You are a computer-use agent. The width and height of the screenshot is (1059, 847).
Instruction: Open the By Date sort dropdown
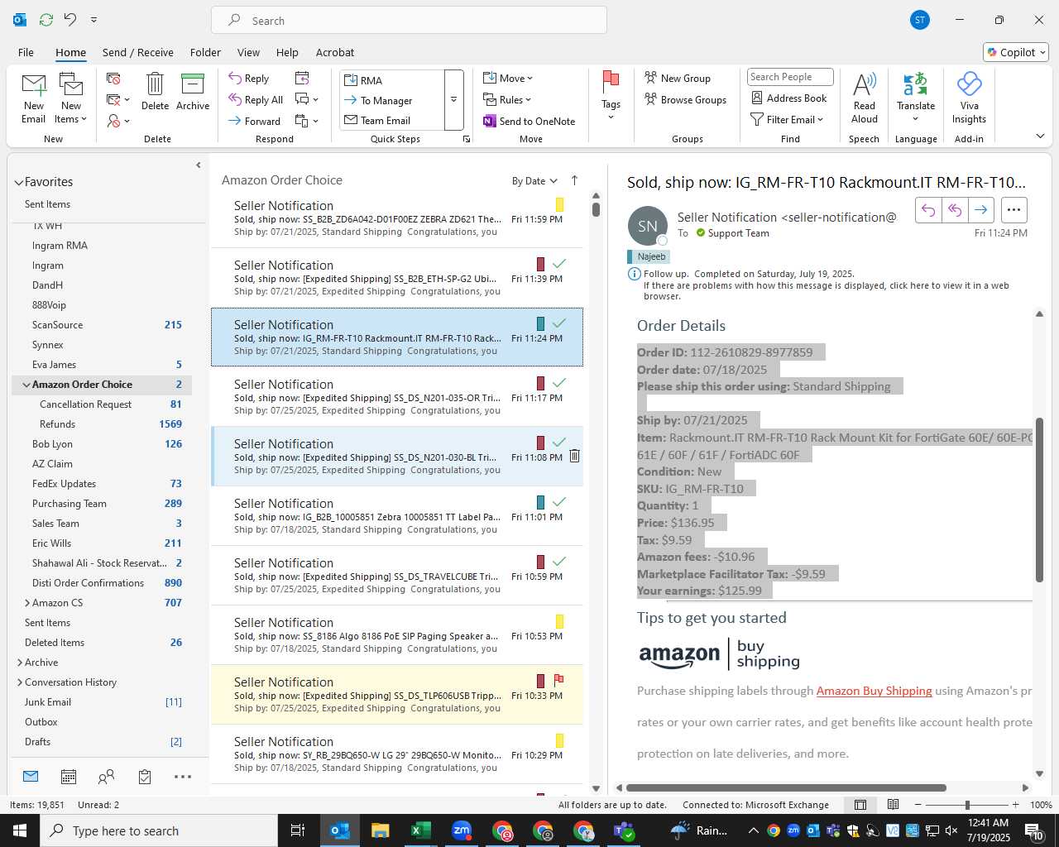point(534,181)
